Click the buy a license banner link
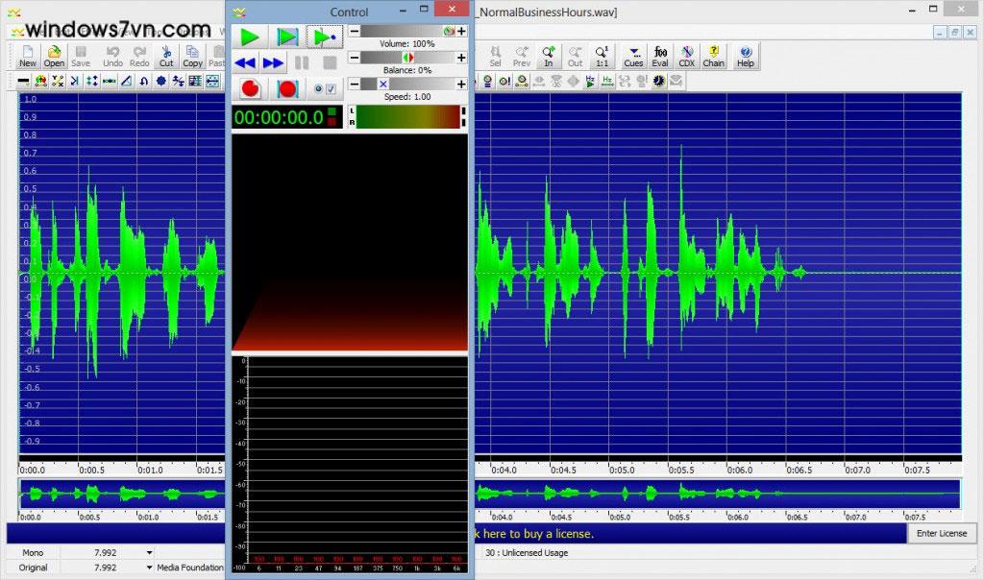The image size is (984, 580). 533,533
